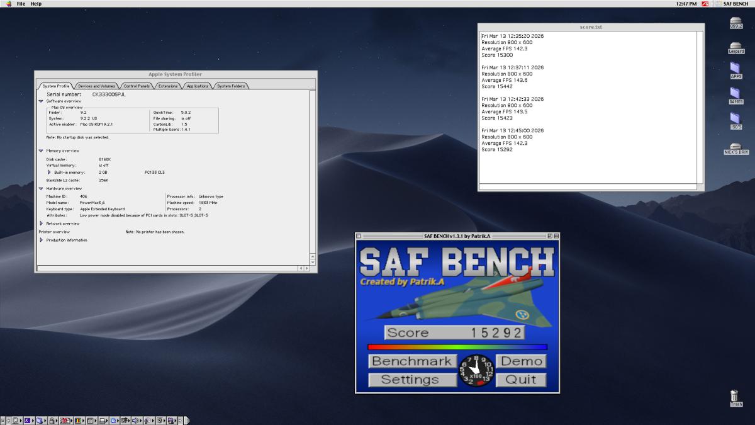Click the sound volume control strip icon
The width and height of the screenshot is (755, 425).
pyautogui.click(x=135, y=420)
